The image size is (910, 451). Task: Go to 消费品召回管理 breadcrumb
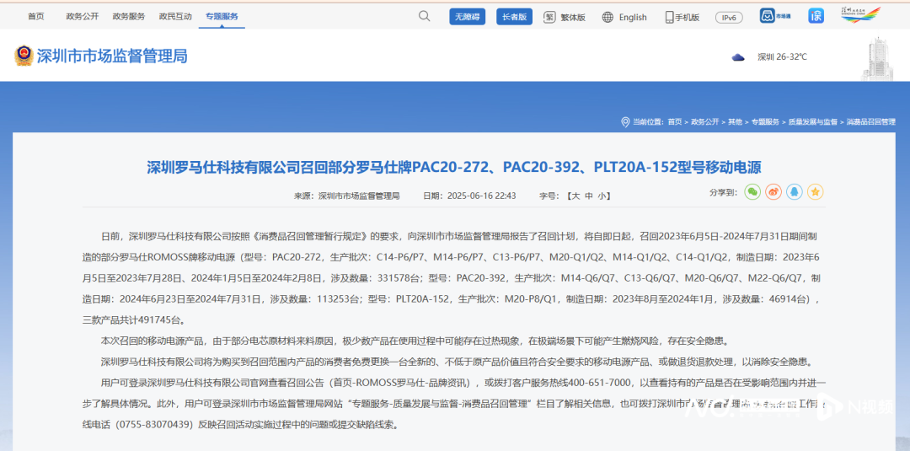(x=870, y=121)
